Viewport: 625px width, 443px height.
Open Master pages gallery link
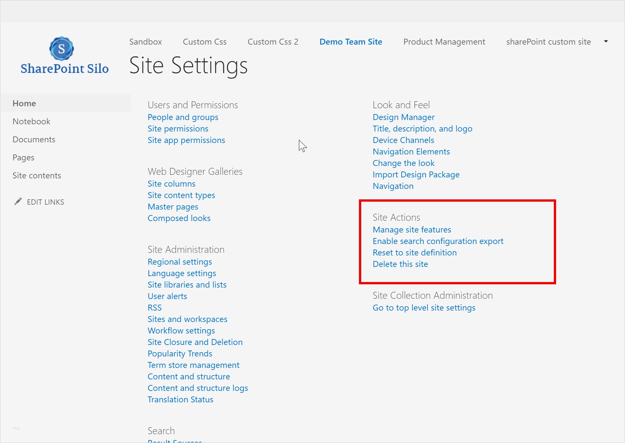click(x=173, y=207)
